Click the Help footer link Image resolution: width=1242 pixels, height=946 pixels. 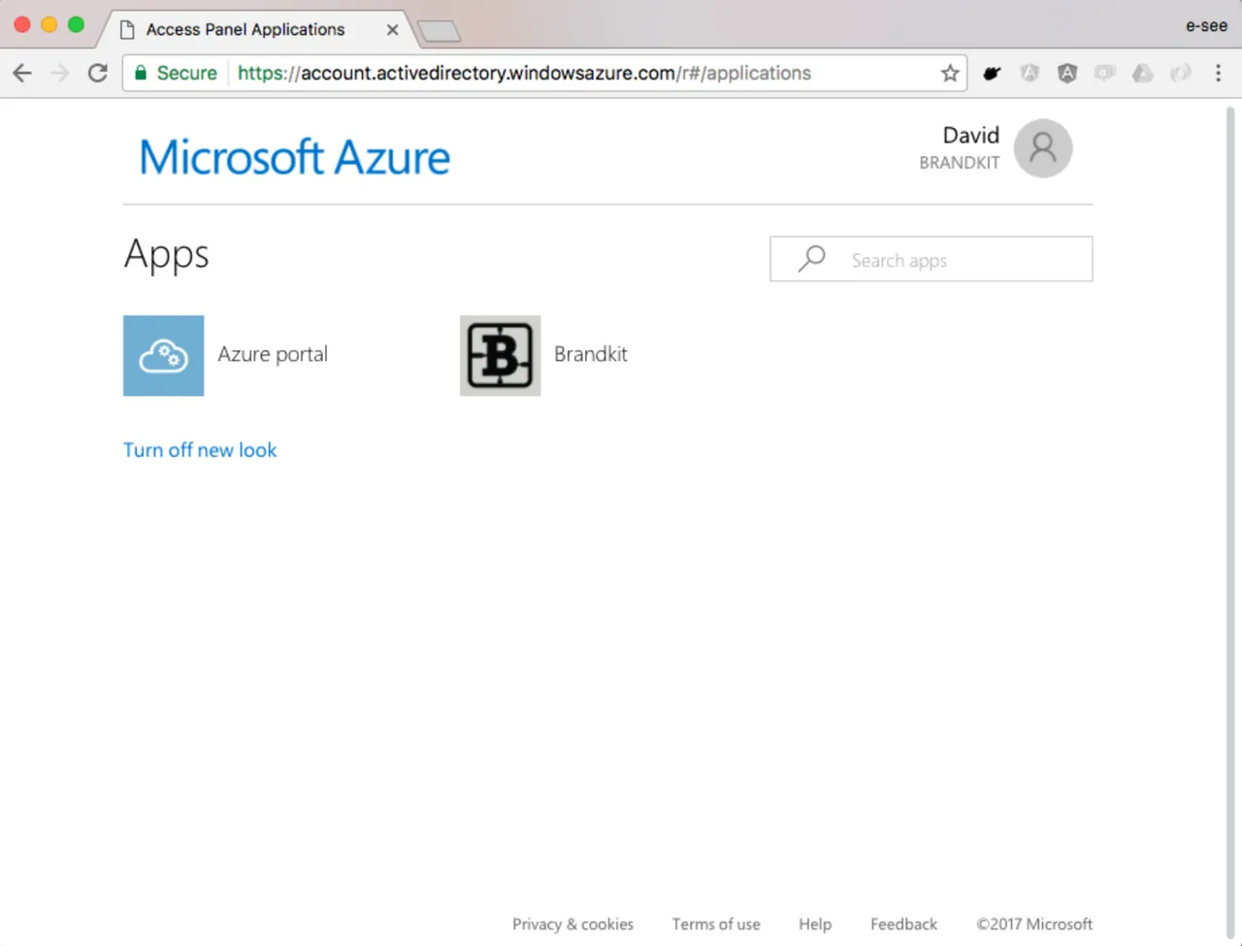click(x=815, y=924)
